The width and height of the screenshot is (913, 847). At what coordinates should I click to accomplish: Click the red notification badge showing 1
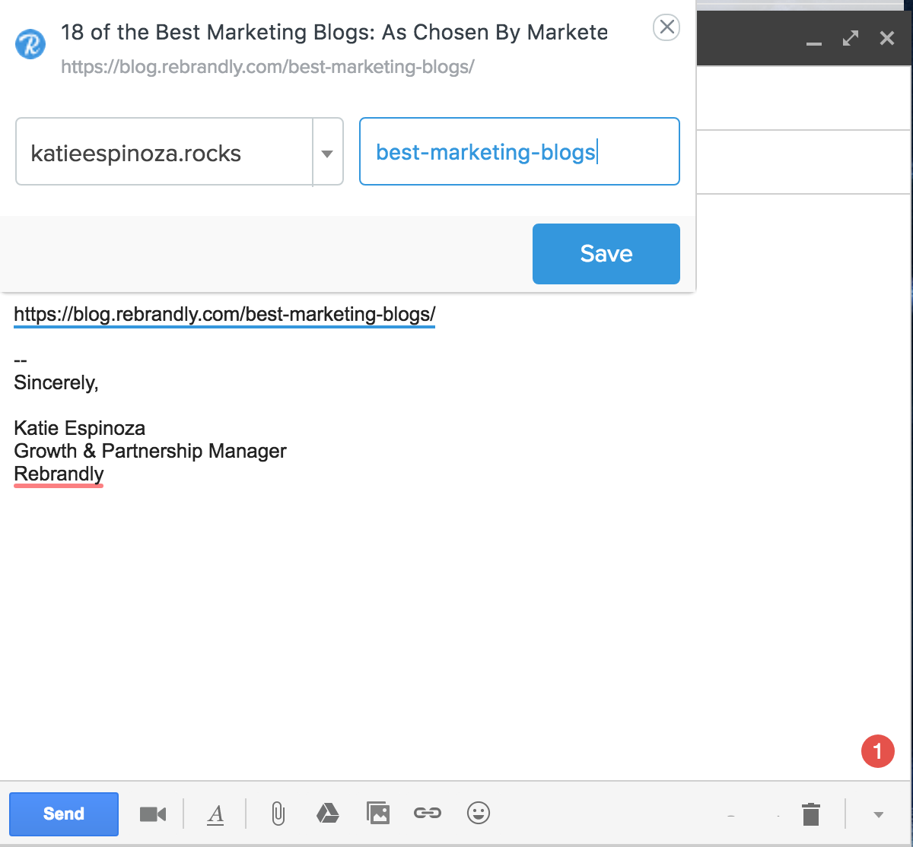[x=877, y=751]
